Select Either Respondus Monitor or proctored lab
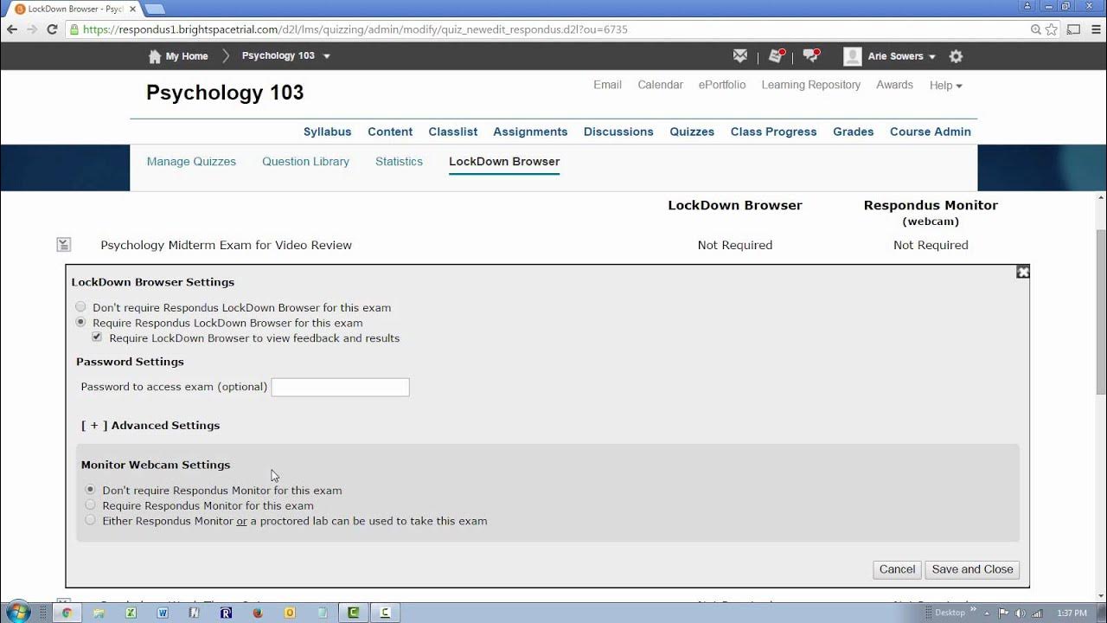Image resolution: width=1107 pixels, height=623 pixels. pyautogui.click(x=90, y=520)
